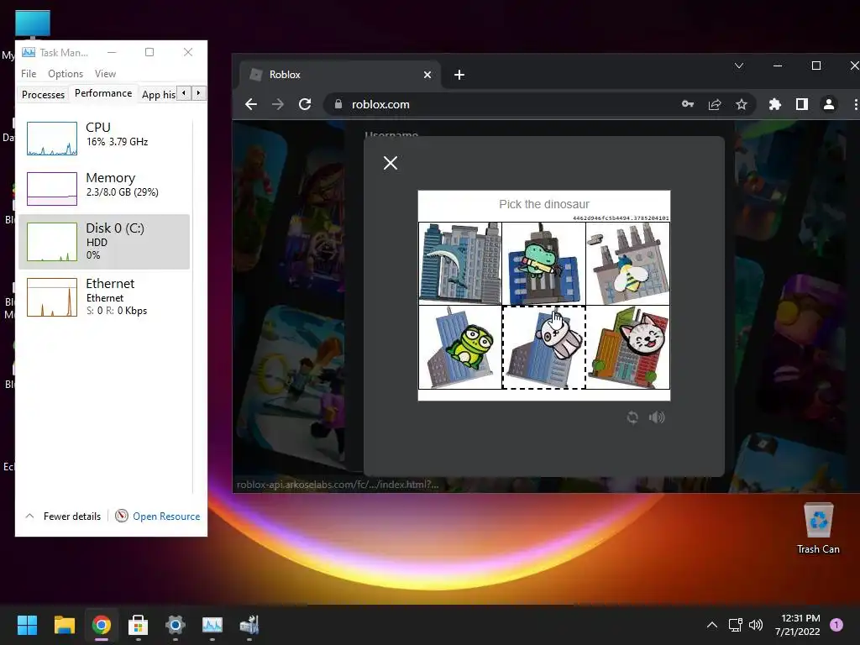Share this page from the address bar
860x645 pixels.
coord(715,104)
